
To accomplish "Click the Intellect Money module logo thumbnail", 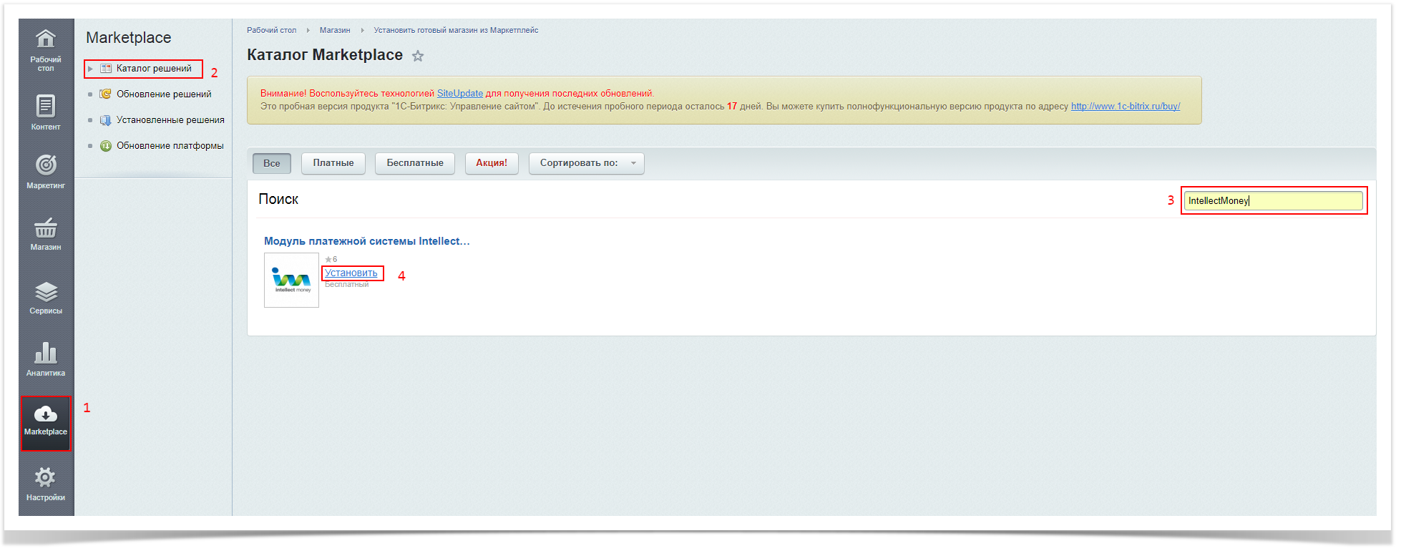I will click(292, 281).
